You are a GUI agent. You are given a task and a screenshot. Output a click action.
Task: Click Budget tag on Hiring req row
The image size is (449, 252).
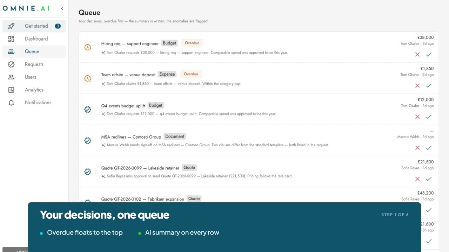169,43
